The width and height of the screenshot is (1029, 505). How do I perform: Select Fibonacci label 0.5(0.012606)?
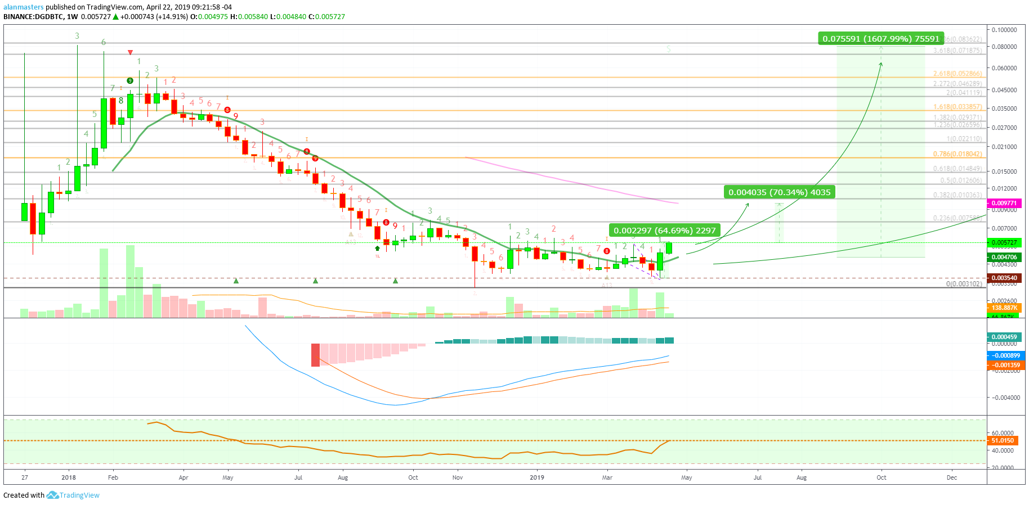pos(960,181)
